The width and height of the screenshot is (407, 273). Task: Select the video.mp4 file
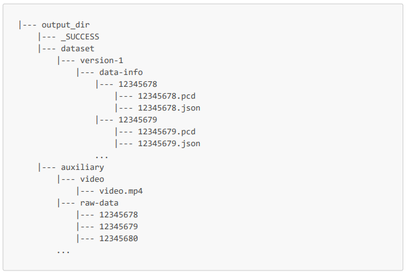point(125,191)
